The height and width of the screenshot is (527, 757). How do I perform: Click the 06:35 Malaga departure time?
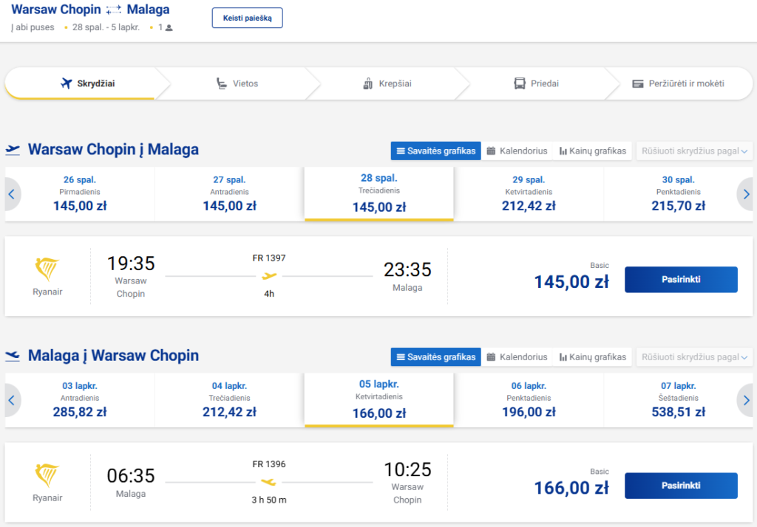click(131, 476)
